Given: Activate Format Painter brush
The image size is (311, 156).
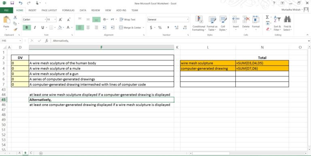Looking at the screenshot, I should 15,29.
